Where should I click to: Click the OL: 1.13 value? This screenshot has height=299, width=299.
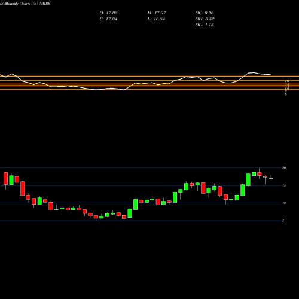205,25
